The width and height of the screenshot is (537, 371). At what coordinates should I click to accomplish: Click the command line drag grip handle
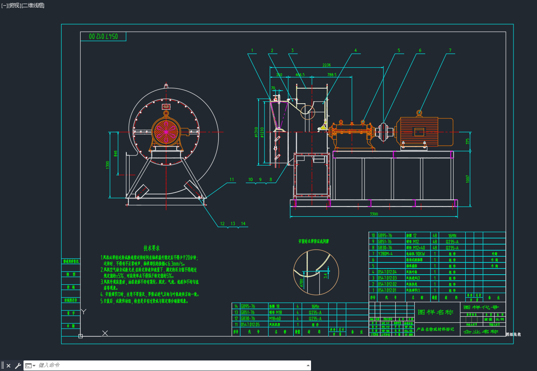click(x=3, y=366)
